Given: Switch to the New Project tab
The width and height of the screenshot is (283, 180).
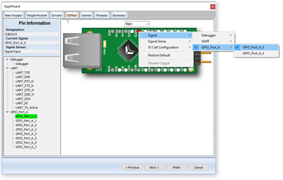Looking at the screenshot, I should [x=13, y=15].
